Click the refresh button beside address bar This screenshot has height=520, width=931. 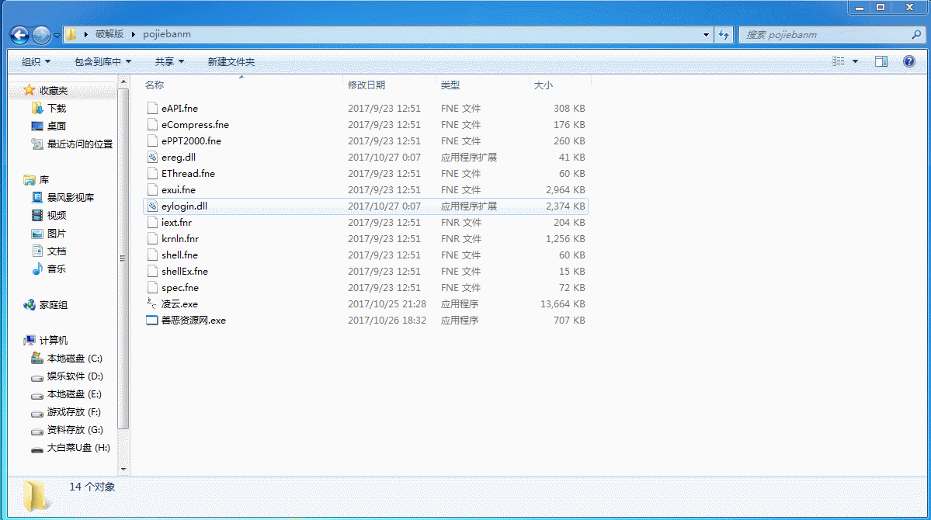pos(724,35)
